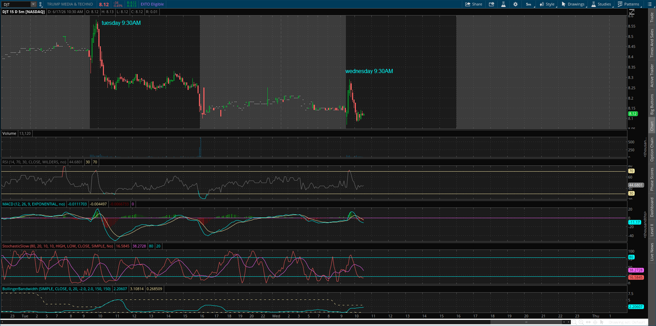This screenshot has width=656, height=326.
Task: Click the Stochastic 80 level tag
Action: [x=631, y=257]
